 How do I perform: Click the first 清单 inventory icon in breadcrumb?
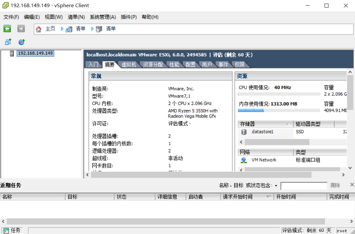click(69, 29)
